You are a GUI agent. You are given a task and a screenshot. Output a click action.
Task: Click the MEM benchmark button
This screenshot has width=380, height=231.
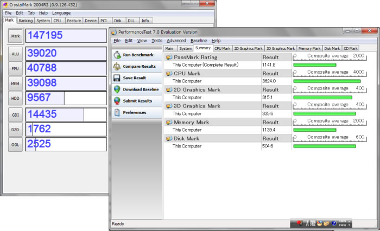[15, 84]
